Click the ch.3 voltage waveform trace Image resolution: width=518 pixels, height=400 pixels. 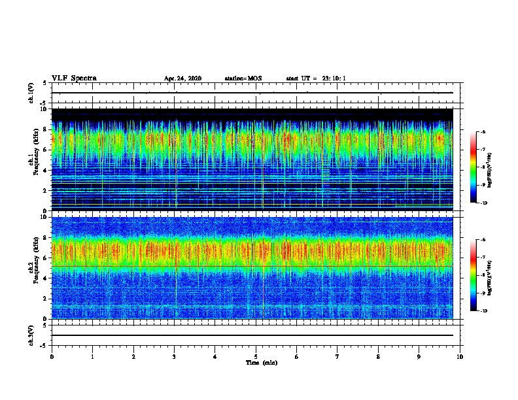(252, 335)
